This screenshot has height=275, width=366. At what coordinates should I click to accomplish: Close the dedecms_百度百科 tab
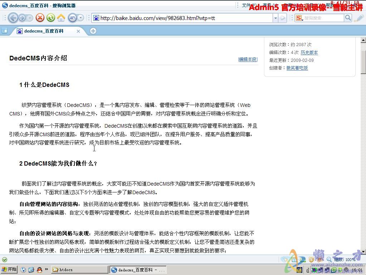pyautogui.click(x=78, y=31)
